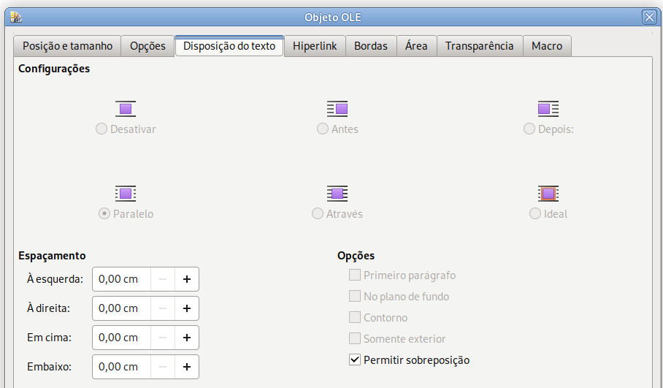Go to the Transparência tab
Screen dimensions: 663x388
480,46
